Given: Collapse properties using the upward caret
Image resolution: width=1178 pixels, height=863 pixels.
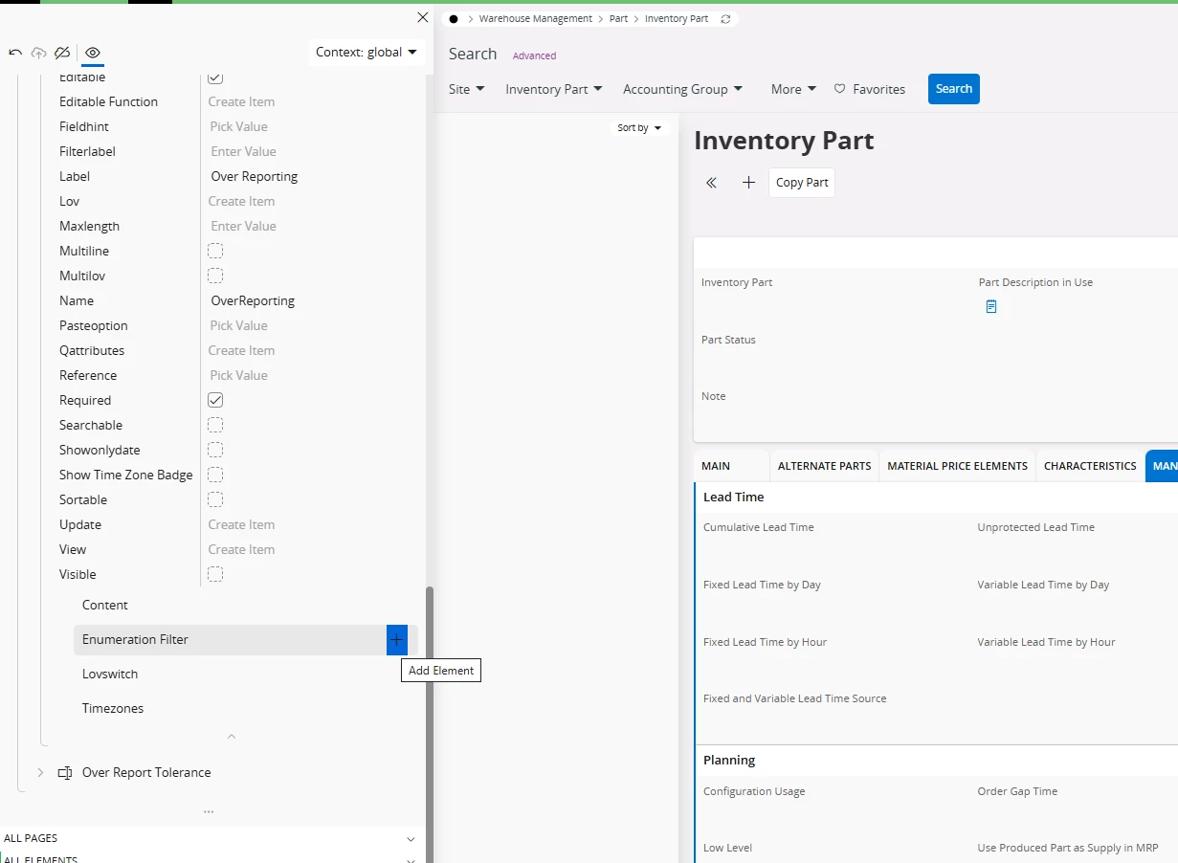Looking at the screenshot, I should click(232, 737).
